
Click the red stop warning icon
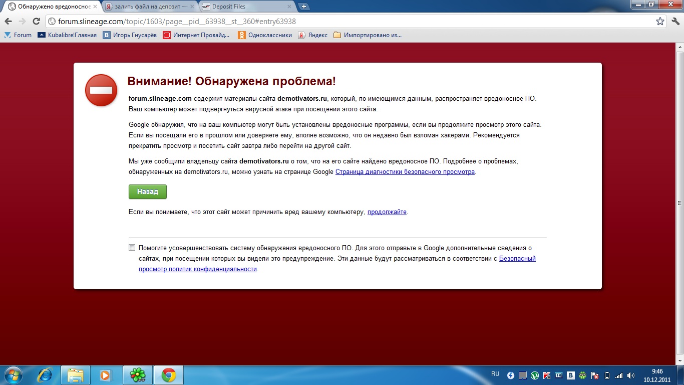point(101,90)
